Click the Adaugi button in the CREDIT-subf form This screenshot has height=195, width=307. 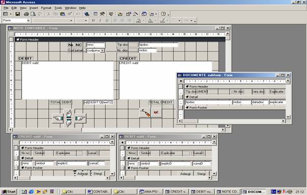point(82,174)
